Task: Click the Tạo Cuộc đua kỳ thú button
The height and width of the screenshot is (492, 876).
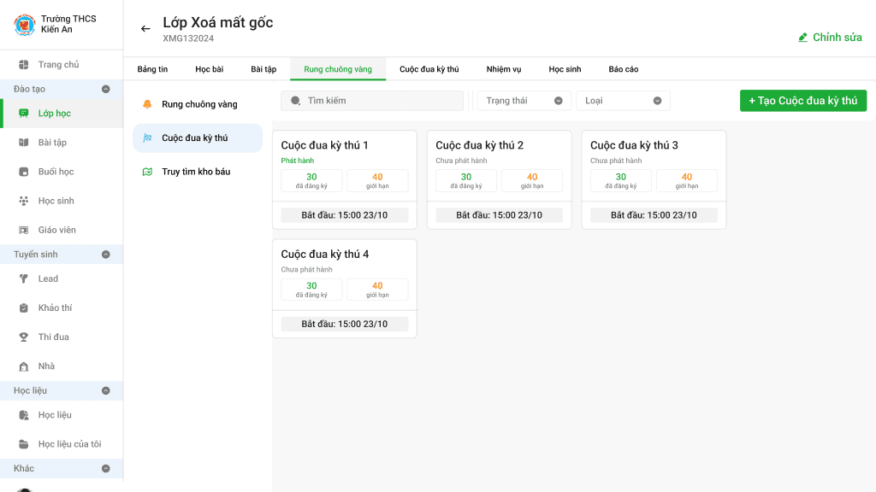Action: click(x=802, y=101)
